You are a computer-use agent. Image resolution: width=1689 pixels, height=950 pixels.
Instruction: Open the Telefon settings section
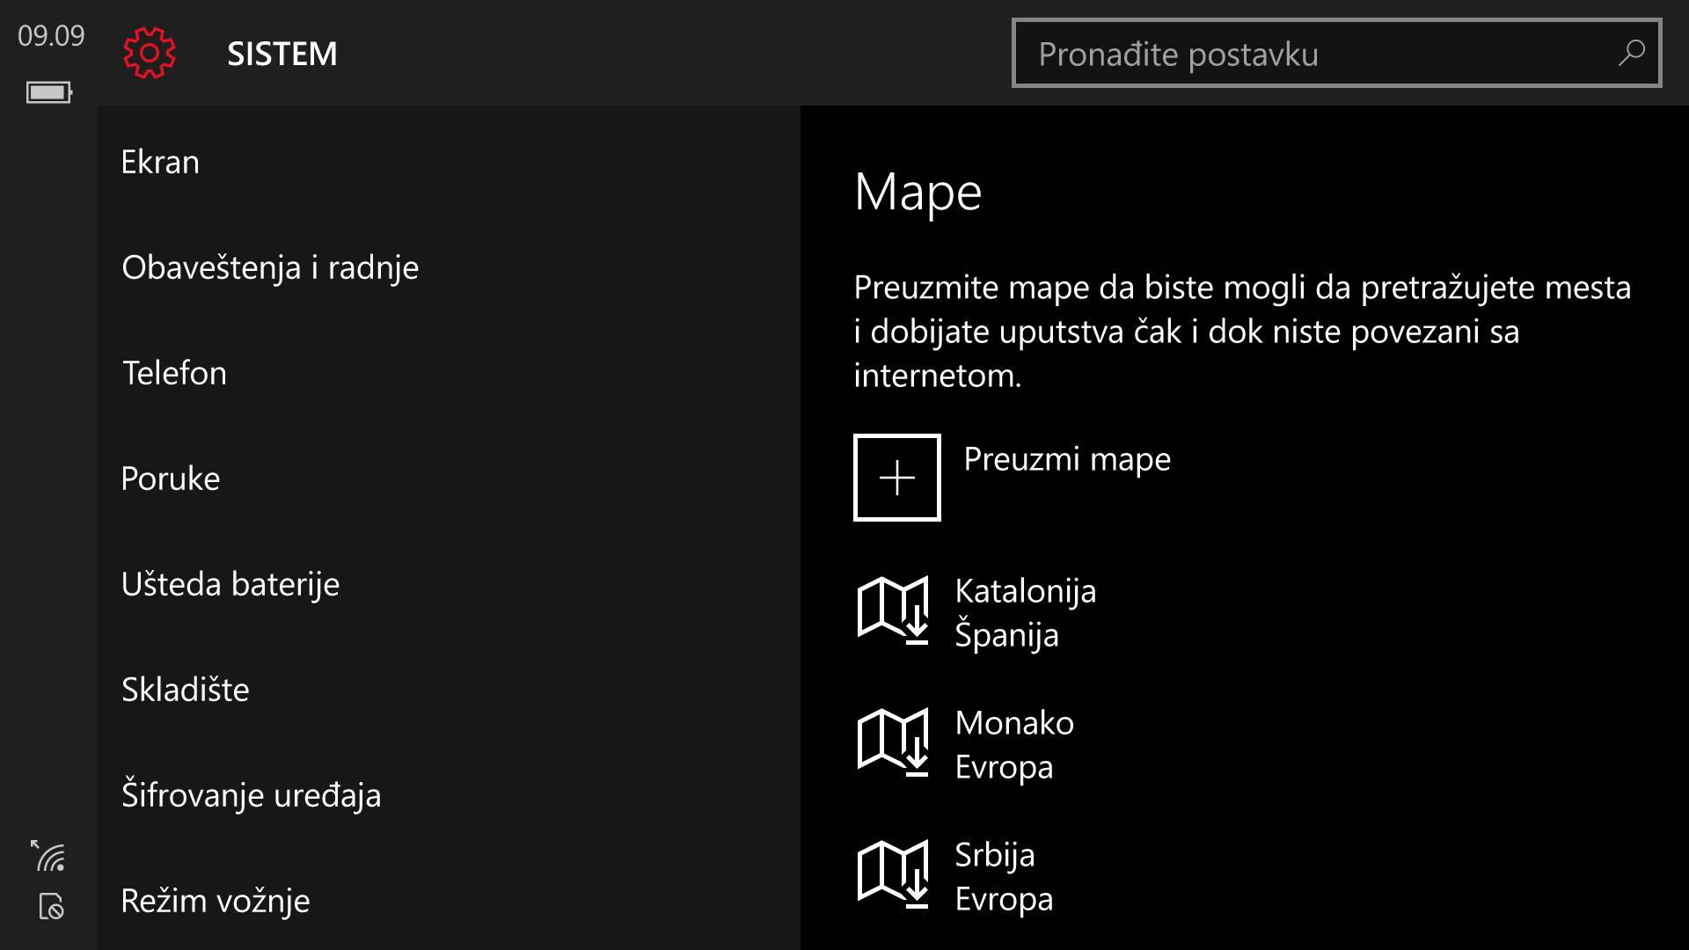[174, 373]
